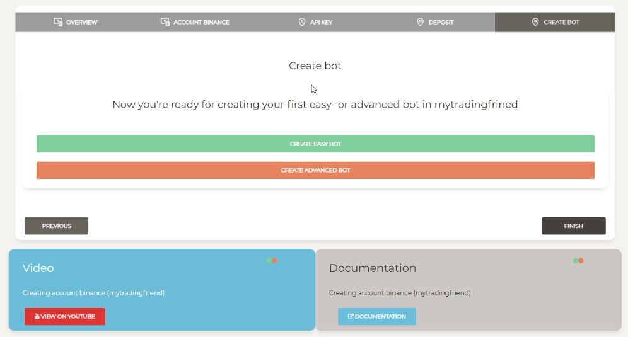Click 'Creating account binance' text in Video card
The height and width of the screenshot is (337, 628).
(x=93, y=293)
